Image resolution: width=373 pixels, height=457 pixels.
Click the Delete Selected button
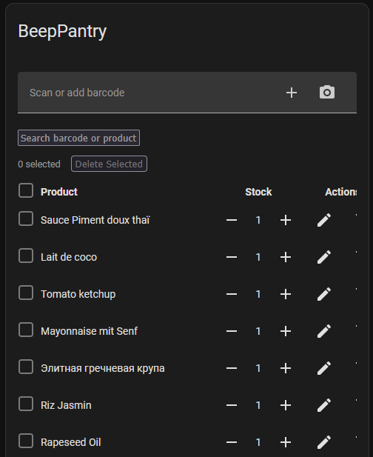point(110,164)
